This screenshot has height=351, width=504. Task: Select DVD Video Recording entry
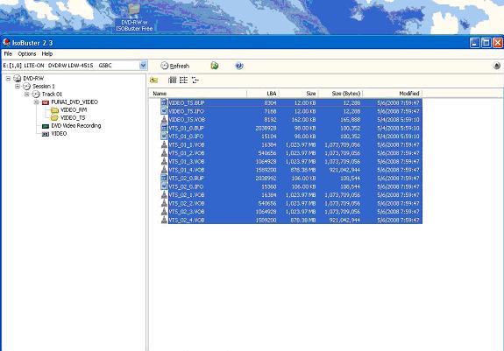(76, 125)
